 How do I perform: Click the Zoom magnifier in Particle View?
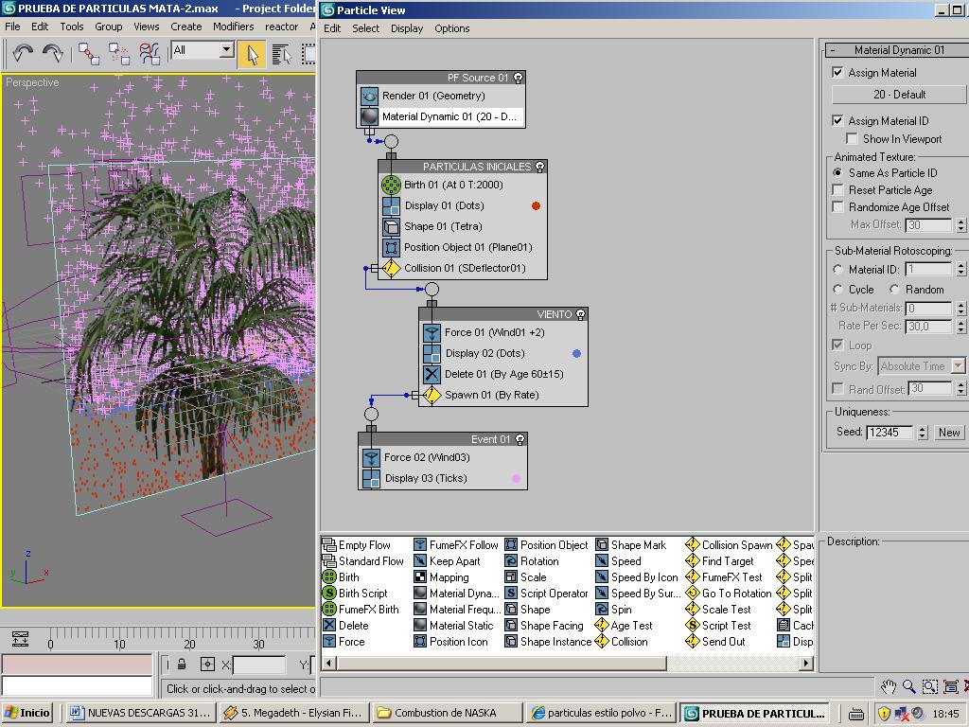tap(908, 686)
